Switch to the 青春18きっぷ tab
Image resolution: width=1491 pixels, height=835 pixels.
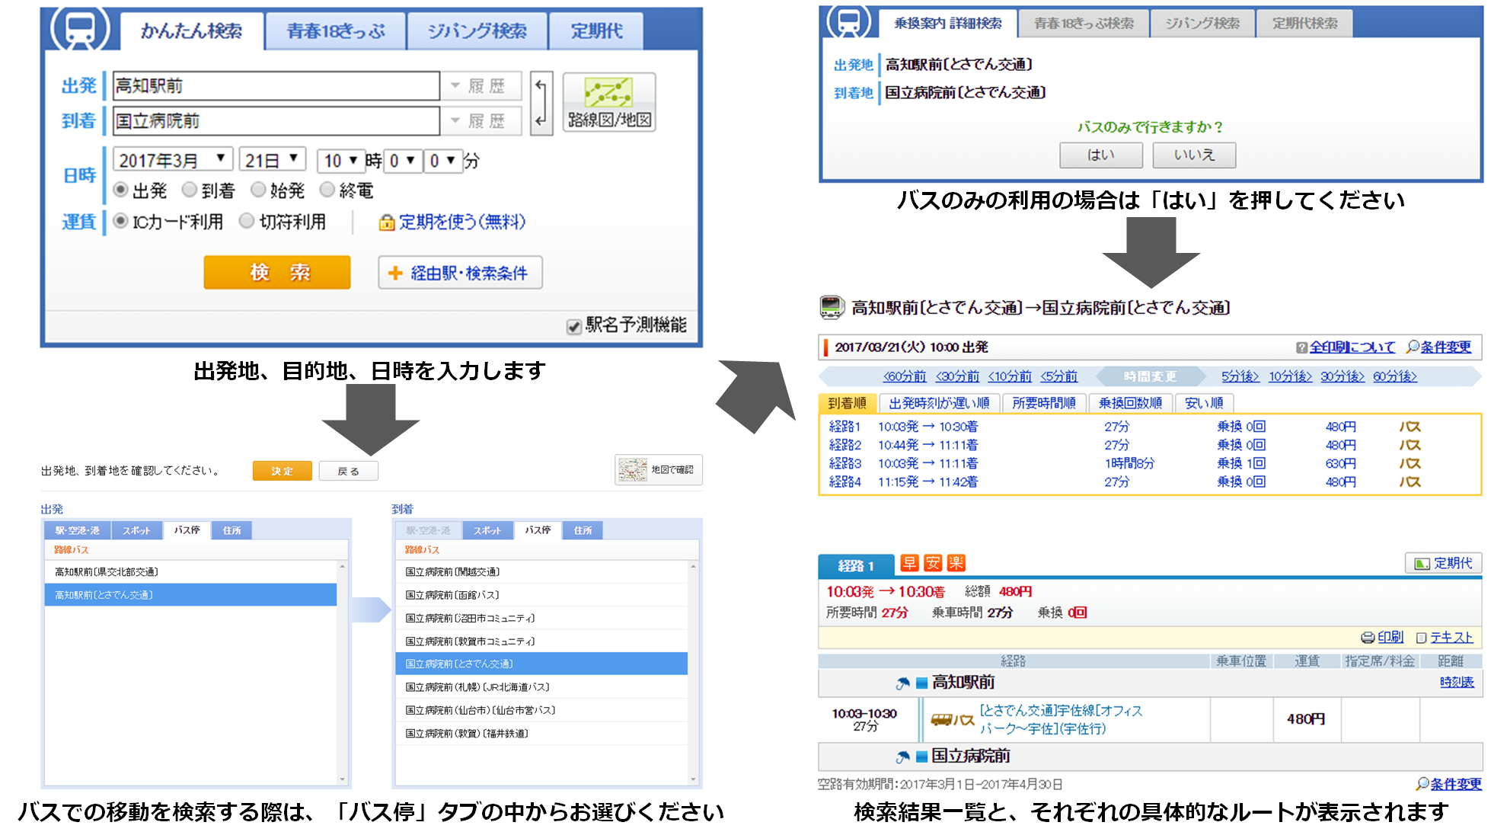(335, 31)
